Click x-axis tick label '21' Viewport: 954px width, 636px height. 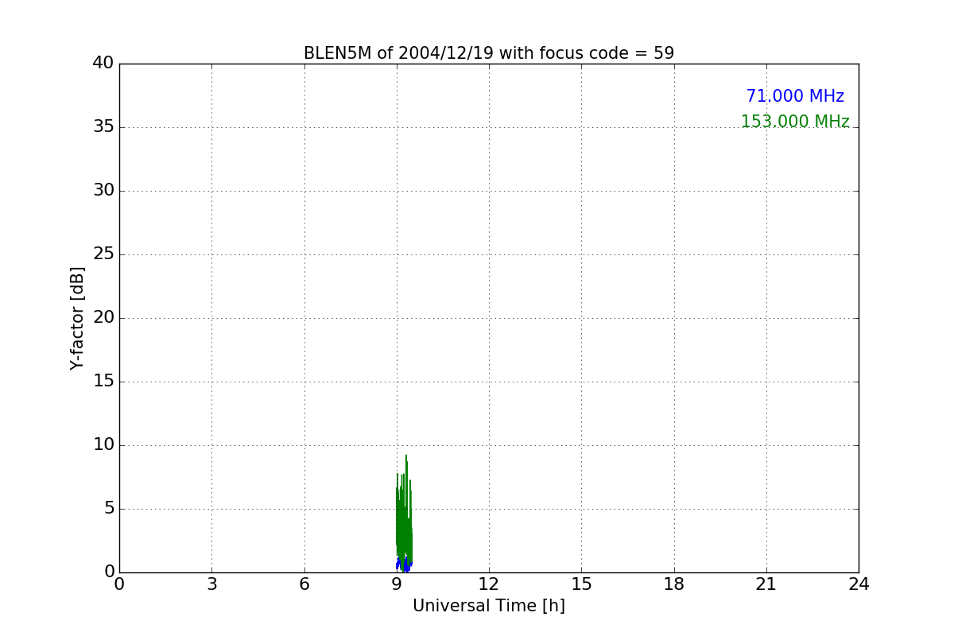[x=766, y=584]
